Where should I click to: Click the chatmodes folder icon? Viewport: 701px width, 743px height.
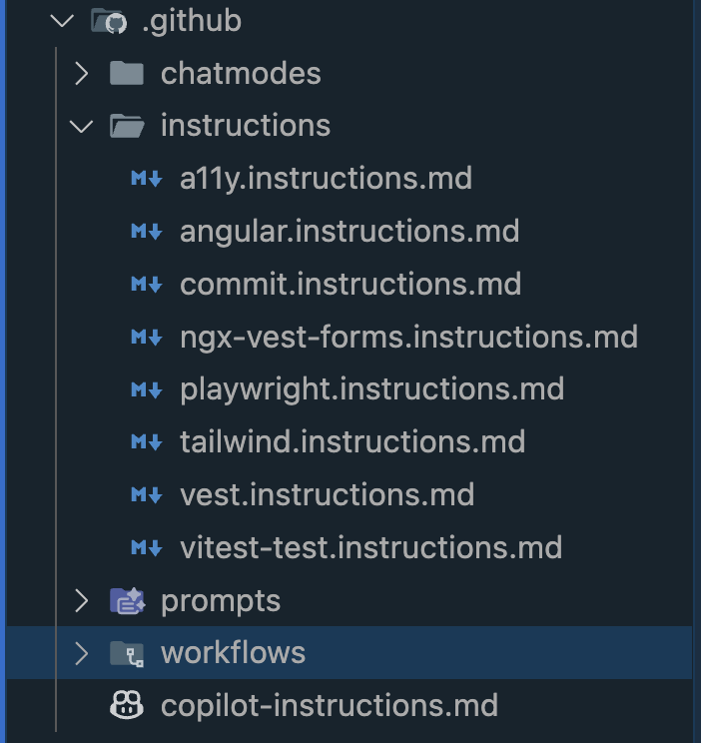(x=127, y=73)
